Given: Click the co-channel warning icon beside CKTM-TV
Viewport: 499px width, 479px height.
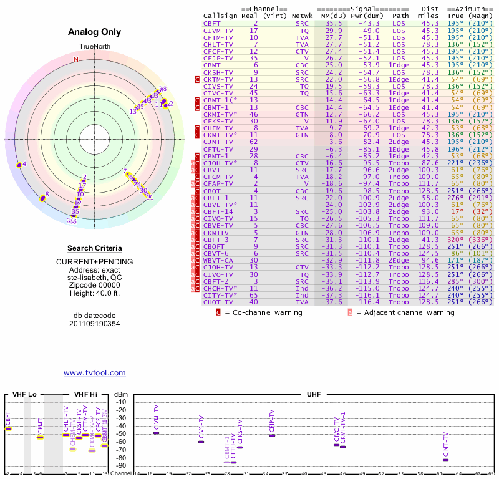Looking at the screenshot, I should pos(198,79).
